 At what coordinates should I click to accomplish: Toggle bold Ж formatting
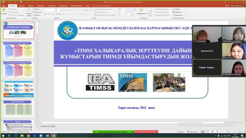point(45,14)
